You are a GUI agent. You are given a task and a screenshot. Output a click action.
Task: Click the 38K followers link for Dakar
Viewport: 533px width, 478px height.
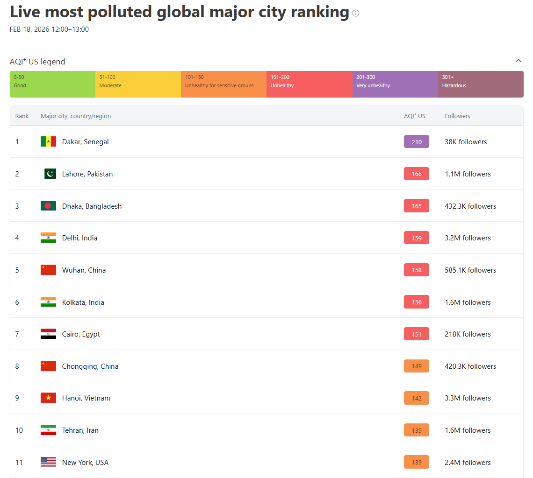click(x=466, y=141)
